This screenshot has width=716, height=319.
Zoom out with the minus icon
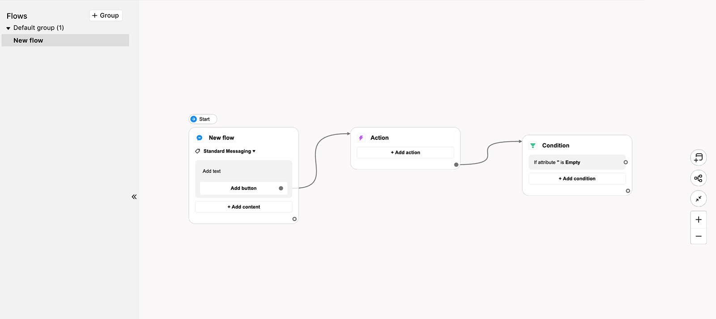coord(698,236)
